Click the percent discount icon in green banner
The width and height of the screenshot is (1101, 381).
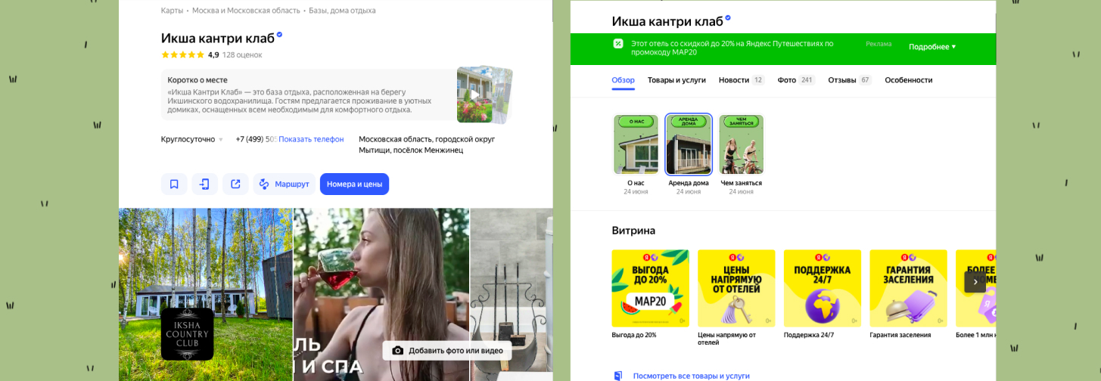618,44
